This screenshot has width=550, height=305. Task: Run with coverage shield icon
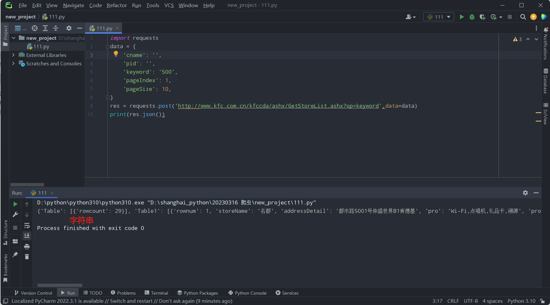pos(482,17)
